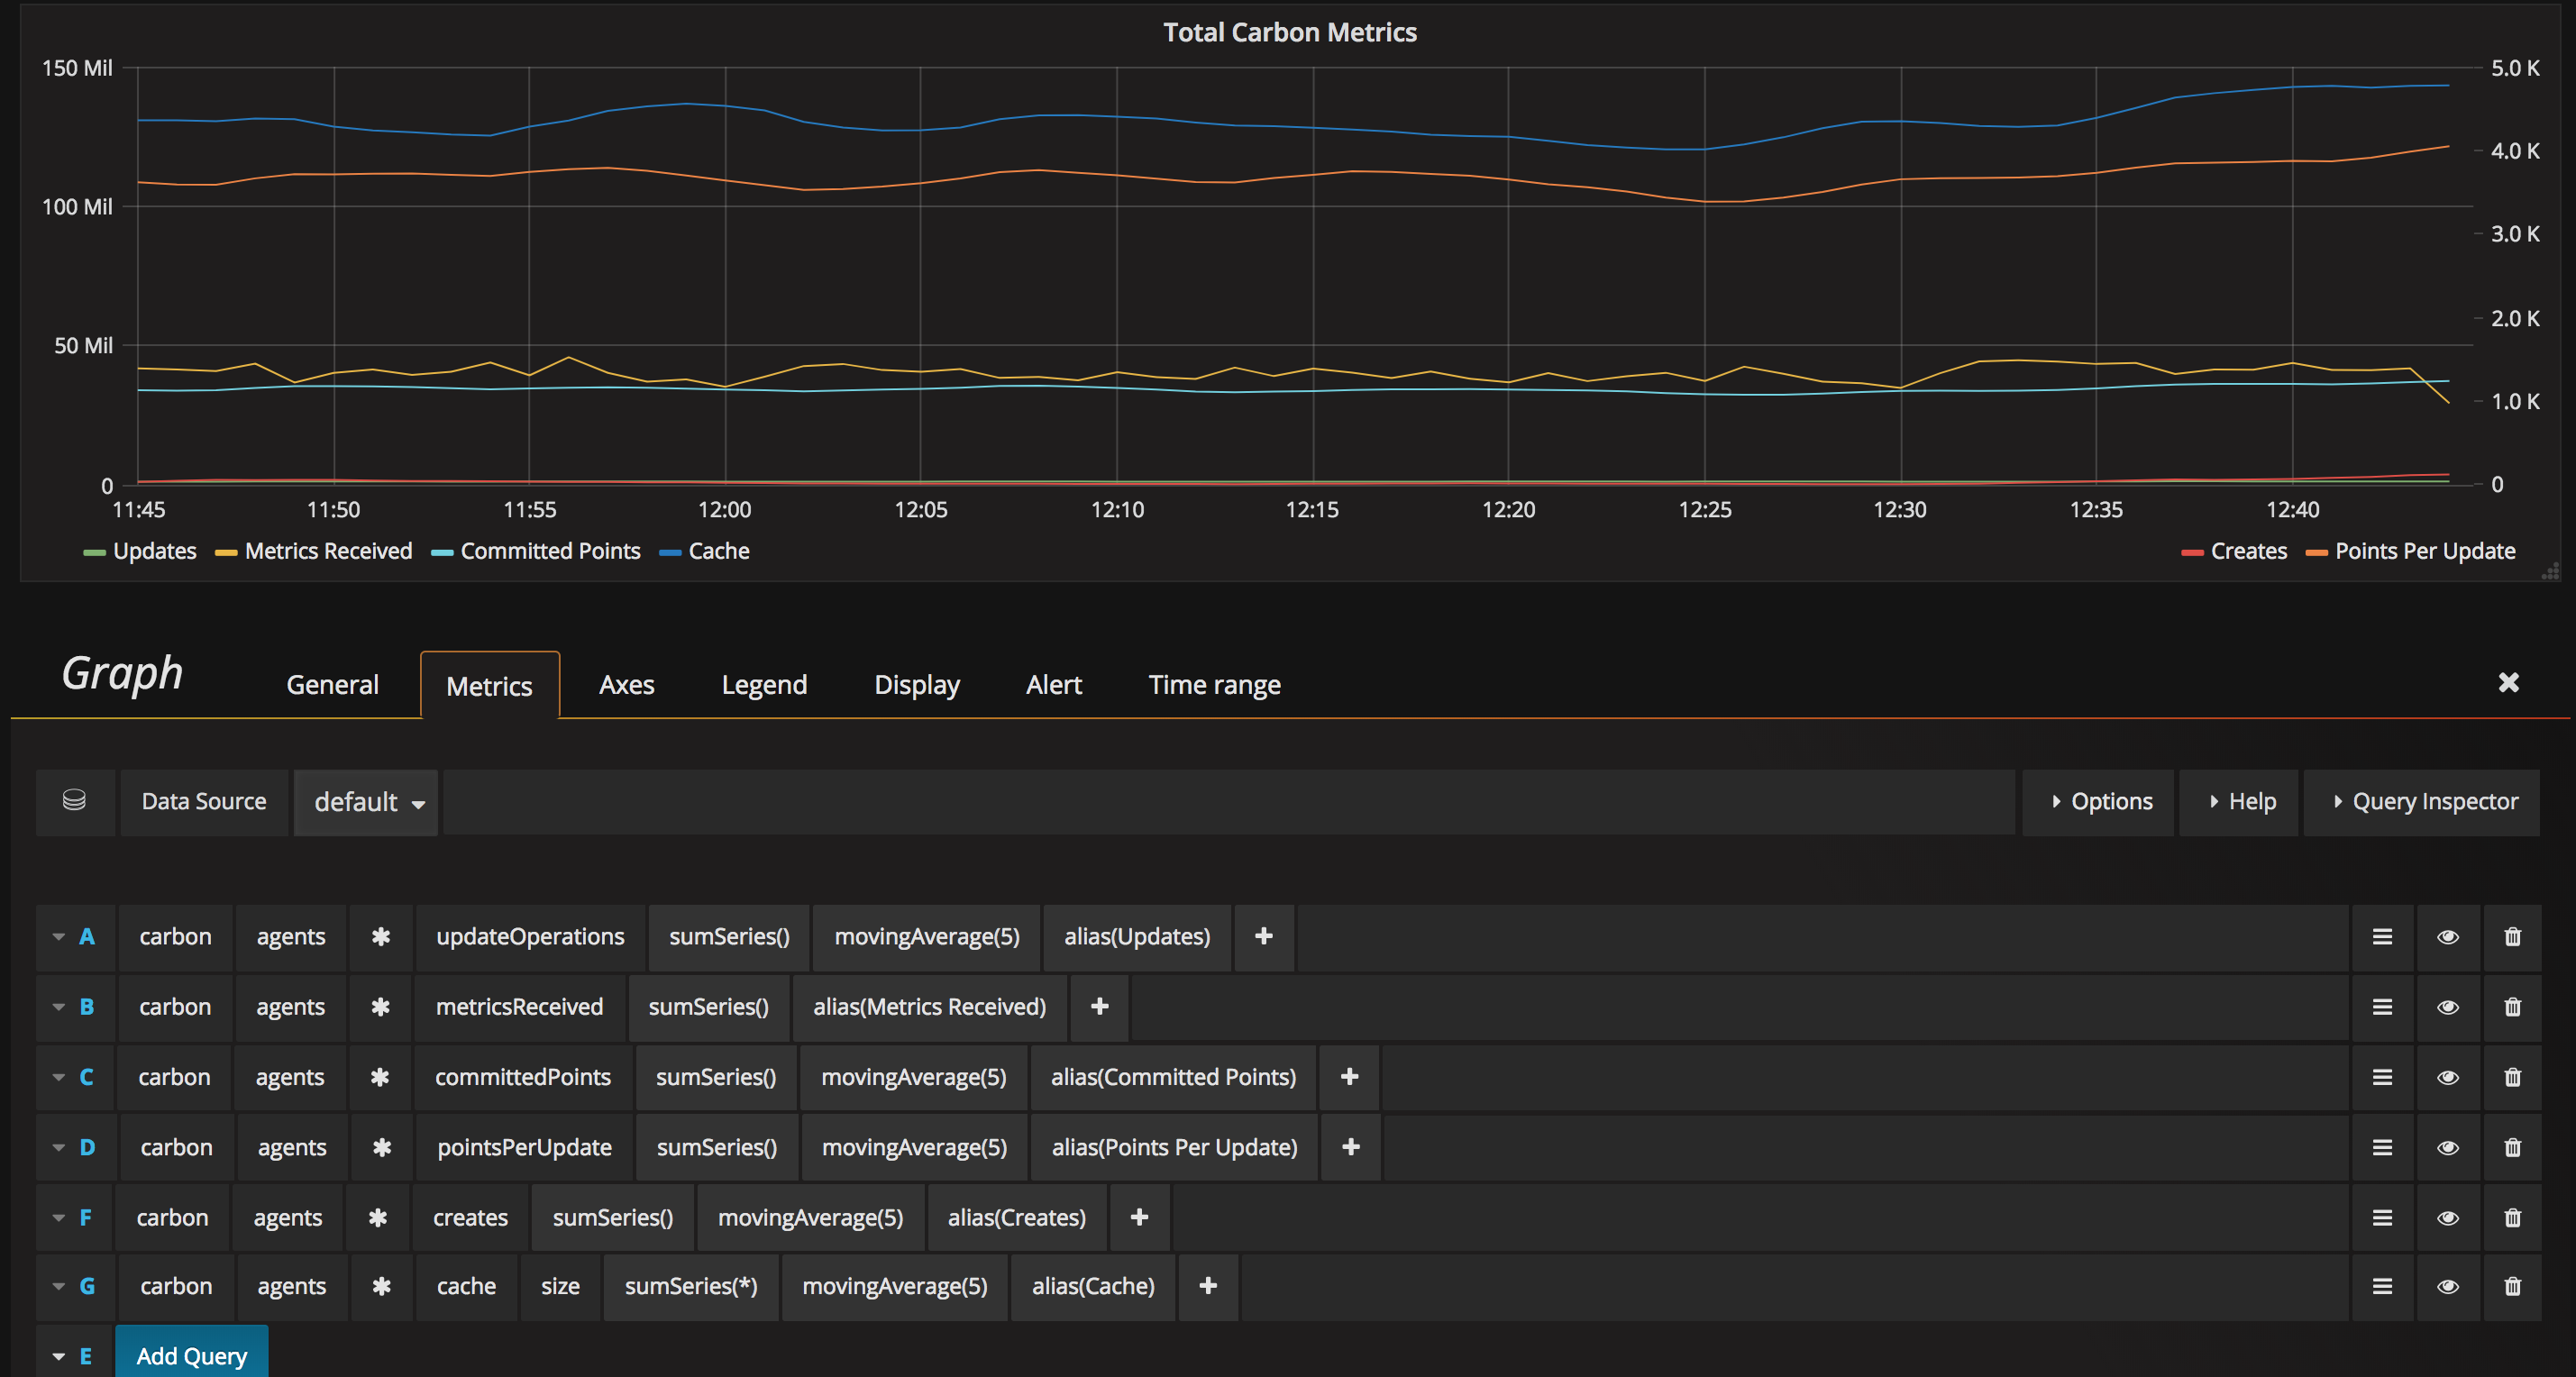Open row F hamburger menu
The width and height of the screenshot is (2576, 1377).
[x=2382, y=1217]
